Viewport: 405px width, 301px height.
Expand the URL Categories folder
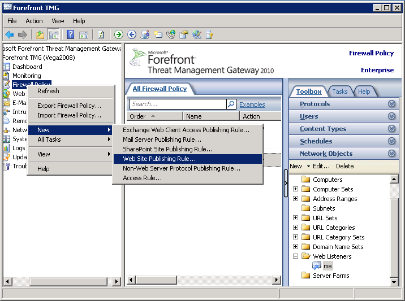295,228
